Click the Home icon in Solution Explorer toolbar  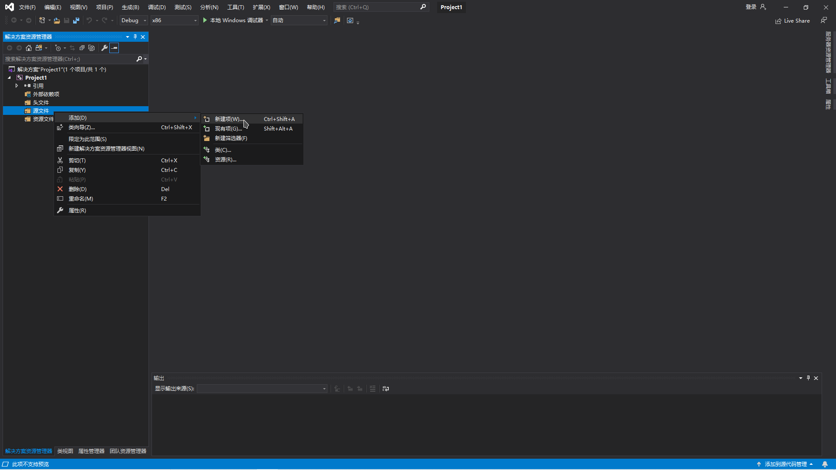pyautogui.click(x=29, y=48)
